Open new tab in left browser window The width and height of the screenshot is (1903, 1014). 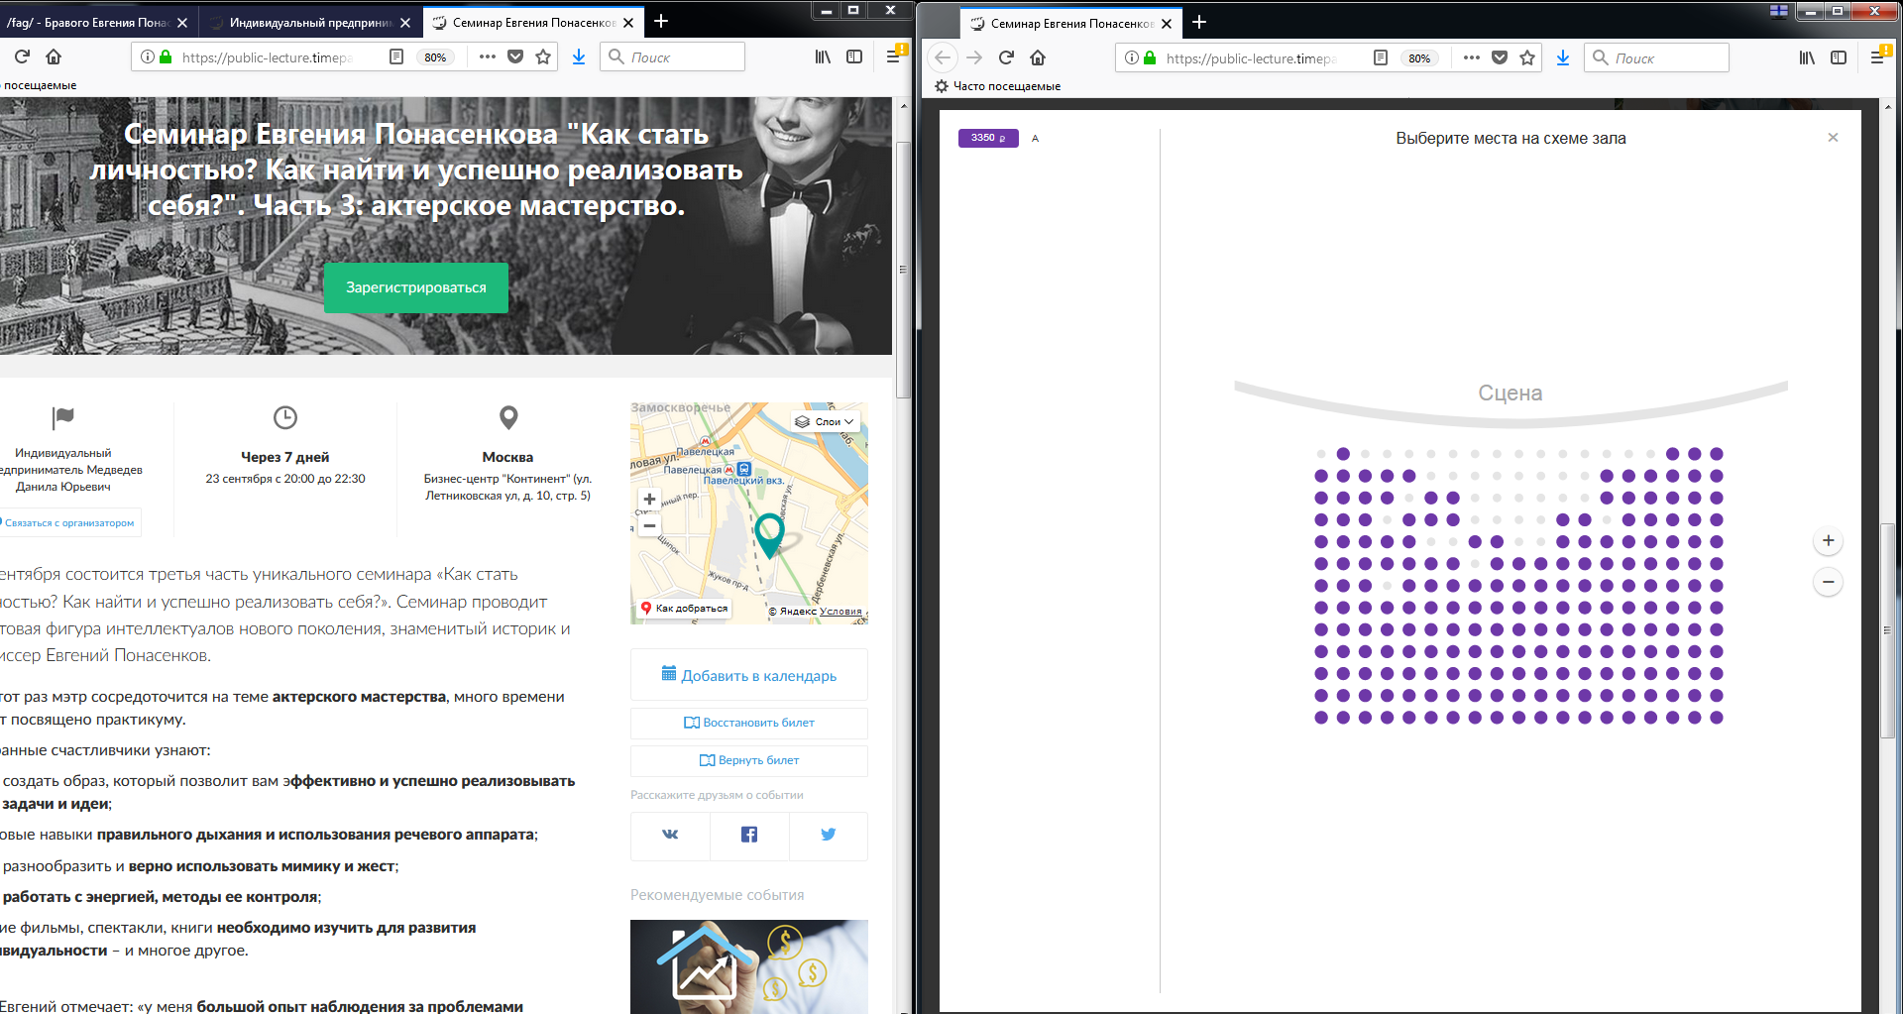pyautogui.click(x=661, y=21)
